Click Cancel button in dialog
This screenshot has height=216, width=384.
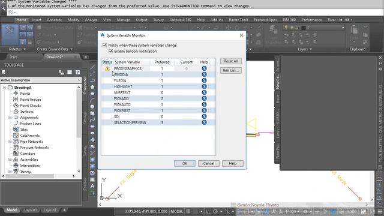pos(209,163)
